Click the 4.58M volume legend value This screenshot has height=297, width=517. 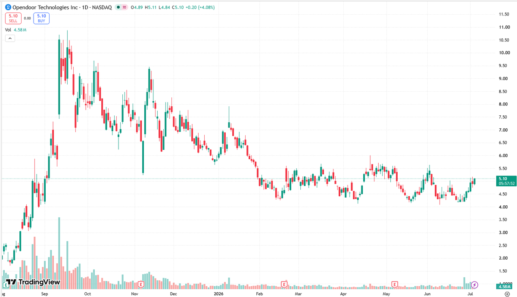(20, 30)
